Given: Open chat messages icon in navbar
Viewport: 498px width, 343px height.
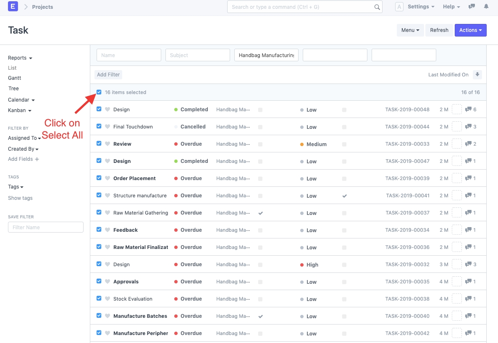Looking at the screenshot, I should (472, 7).
